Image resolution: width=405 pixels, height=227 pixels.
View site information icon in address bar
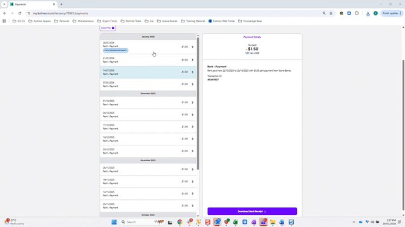click(x=28, y=13)
